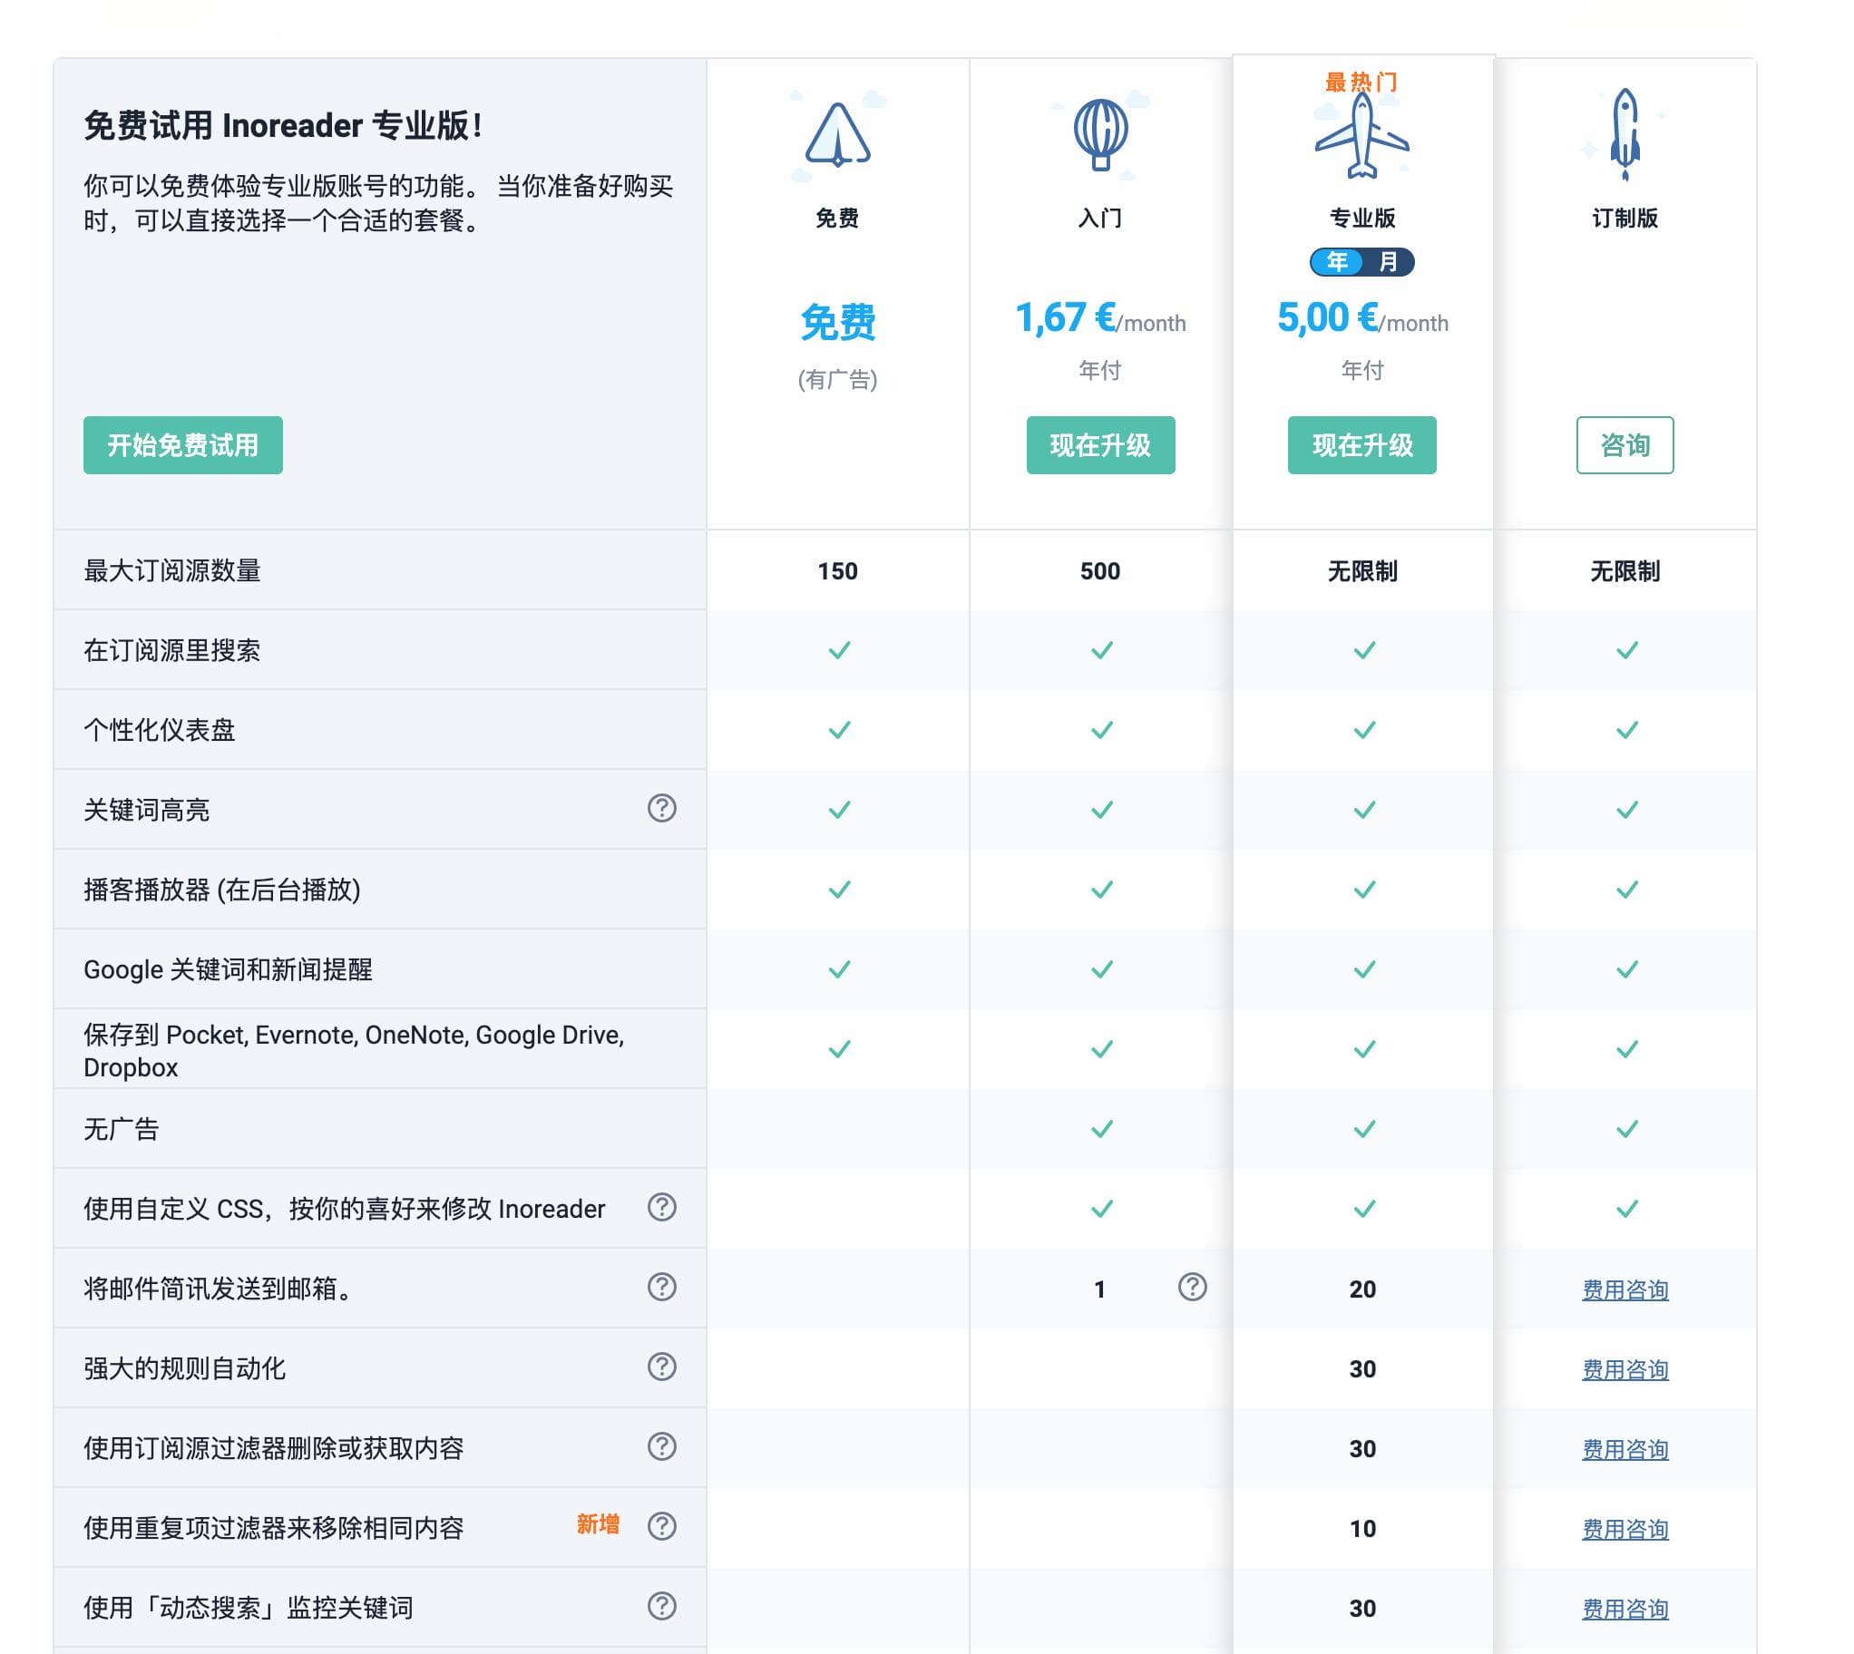Open 费用咨询 link in 强大的规则自动化 row

click(1625, 1369)
